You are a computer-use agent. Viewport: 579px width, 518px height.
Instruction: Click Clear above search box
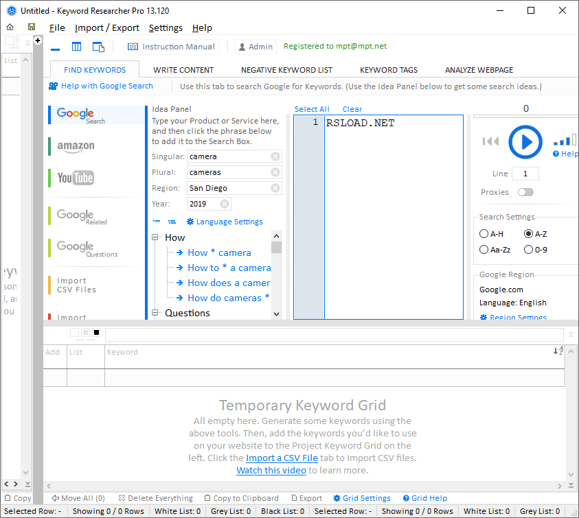point(352,109)
